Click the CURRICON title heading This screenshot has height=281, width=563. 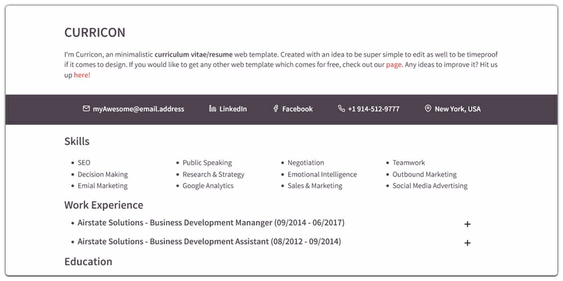pyautogui.click(x=95, y=33)
